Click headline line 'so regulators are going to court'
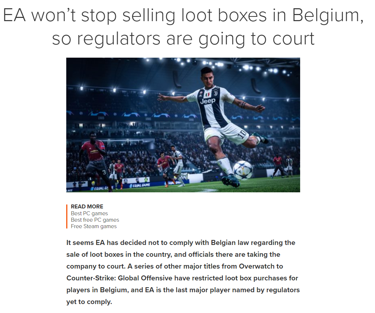This screenshot has height=313, width=375. (183, 39)
